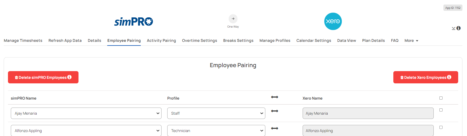Go to the Breaks Settings tab
The height and width of the screenshot is (136, 467).
pyautogui.click(x=238, y=41)
